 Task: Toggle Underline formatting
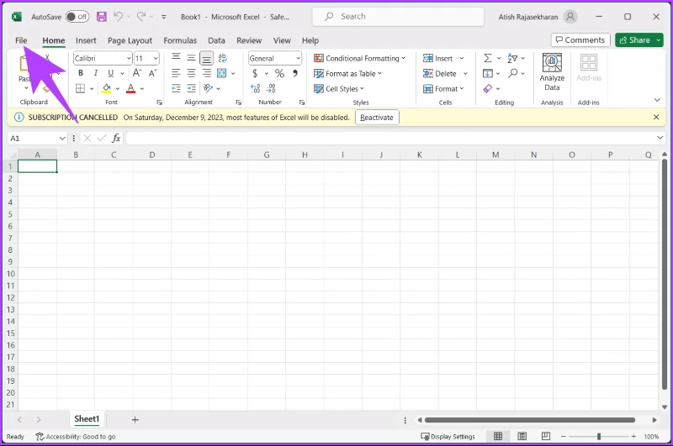[x=110, y=73]
